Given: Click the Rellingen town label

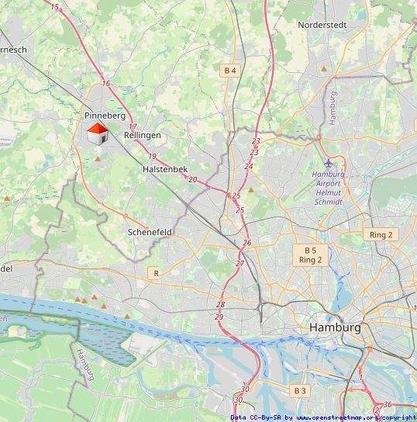Looking at the screenshot, I should pos(142,135).
